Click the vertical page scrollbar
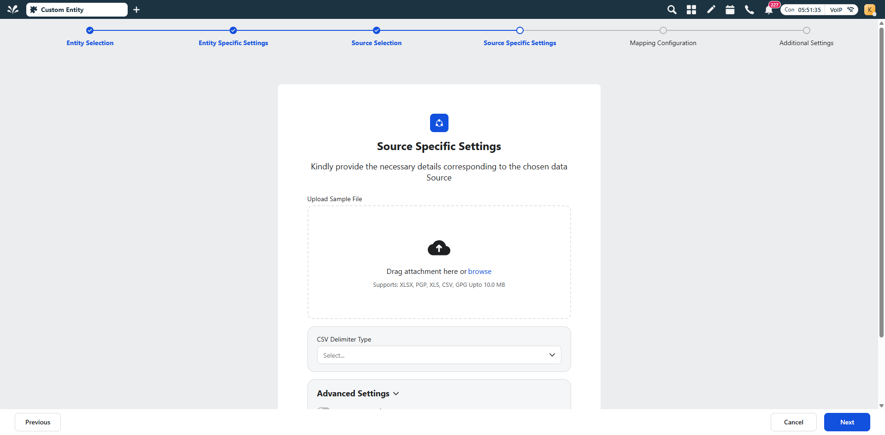 (x=881, y=183)
